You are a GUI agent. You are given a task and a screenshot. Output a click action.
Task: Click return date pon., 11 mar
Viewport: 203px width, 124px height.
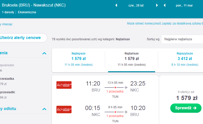tap(184, 5)
